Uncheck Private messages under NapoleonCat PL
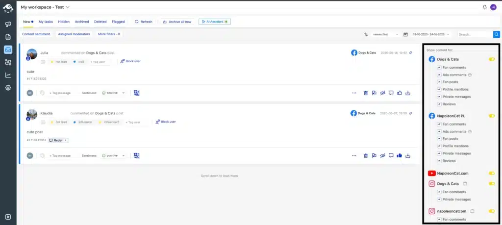 click(x=439, y=153)
